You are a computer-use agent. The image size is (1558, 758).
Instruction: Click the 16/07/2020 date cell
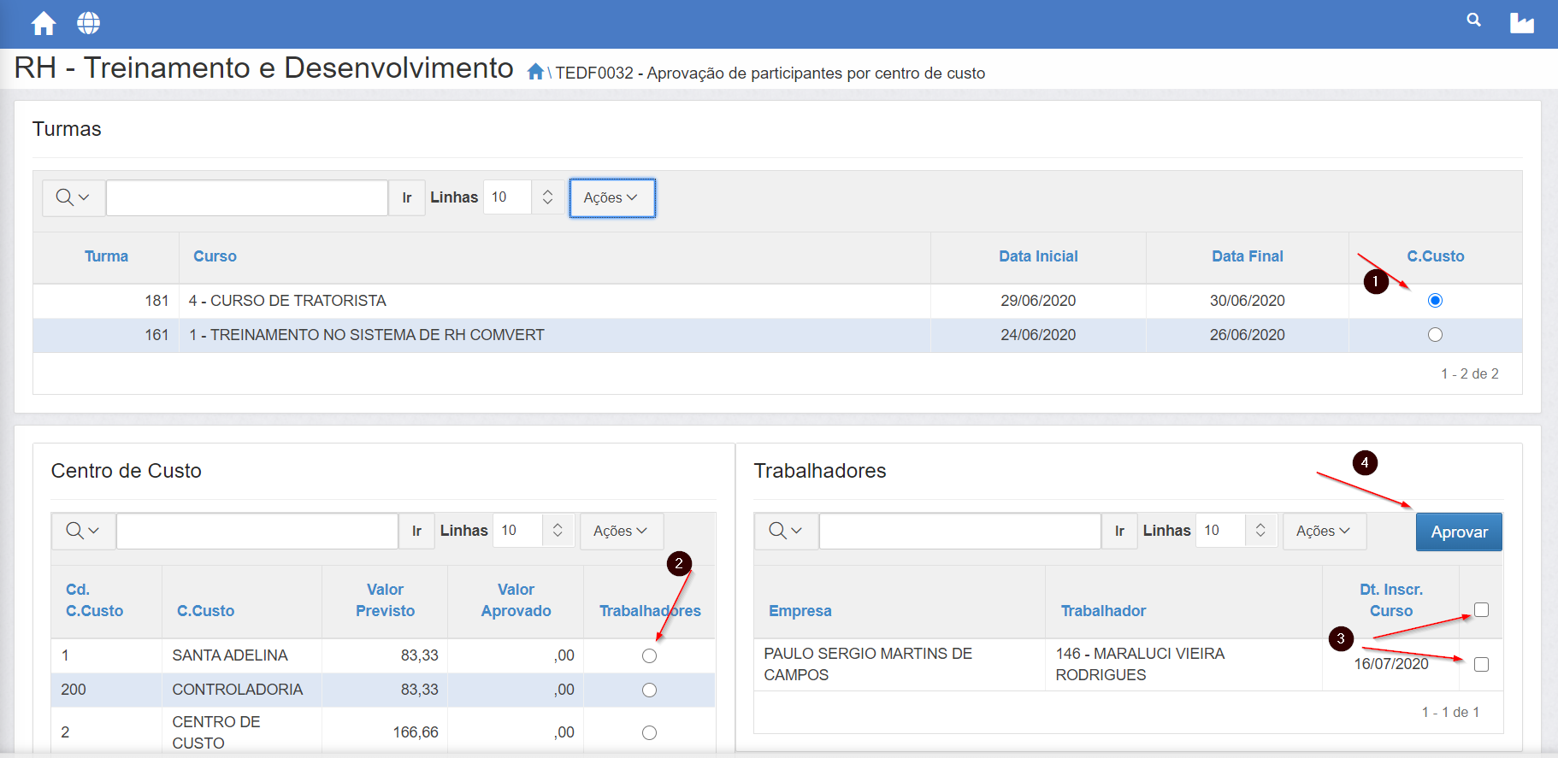[1390, 664]
